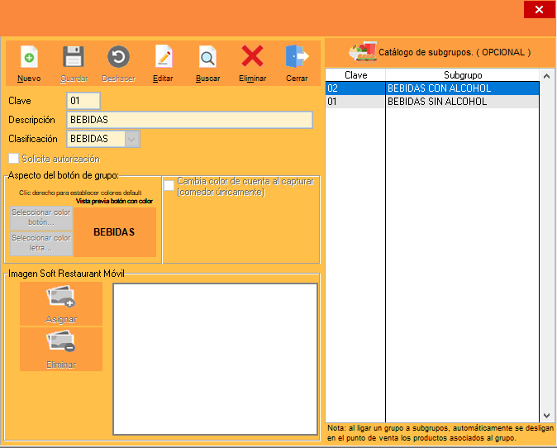Click the Subgrupo column header
557x448 pixels.
[463, 74]
